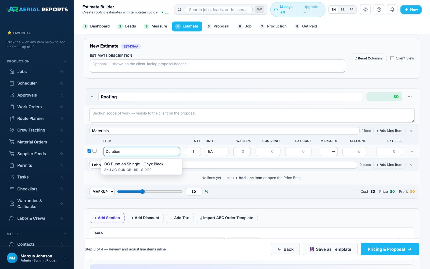Click the Upgrade link
The width and height of the screenshot is (430, 269).
tap(311, 9)
